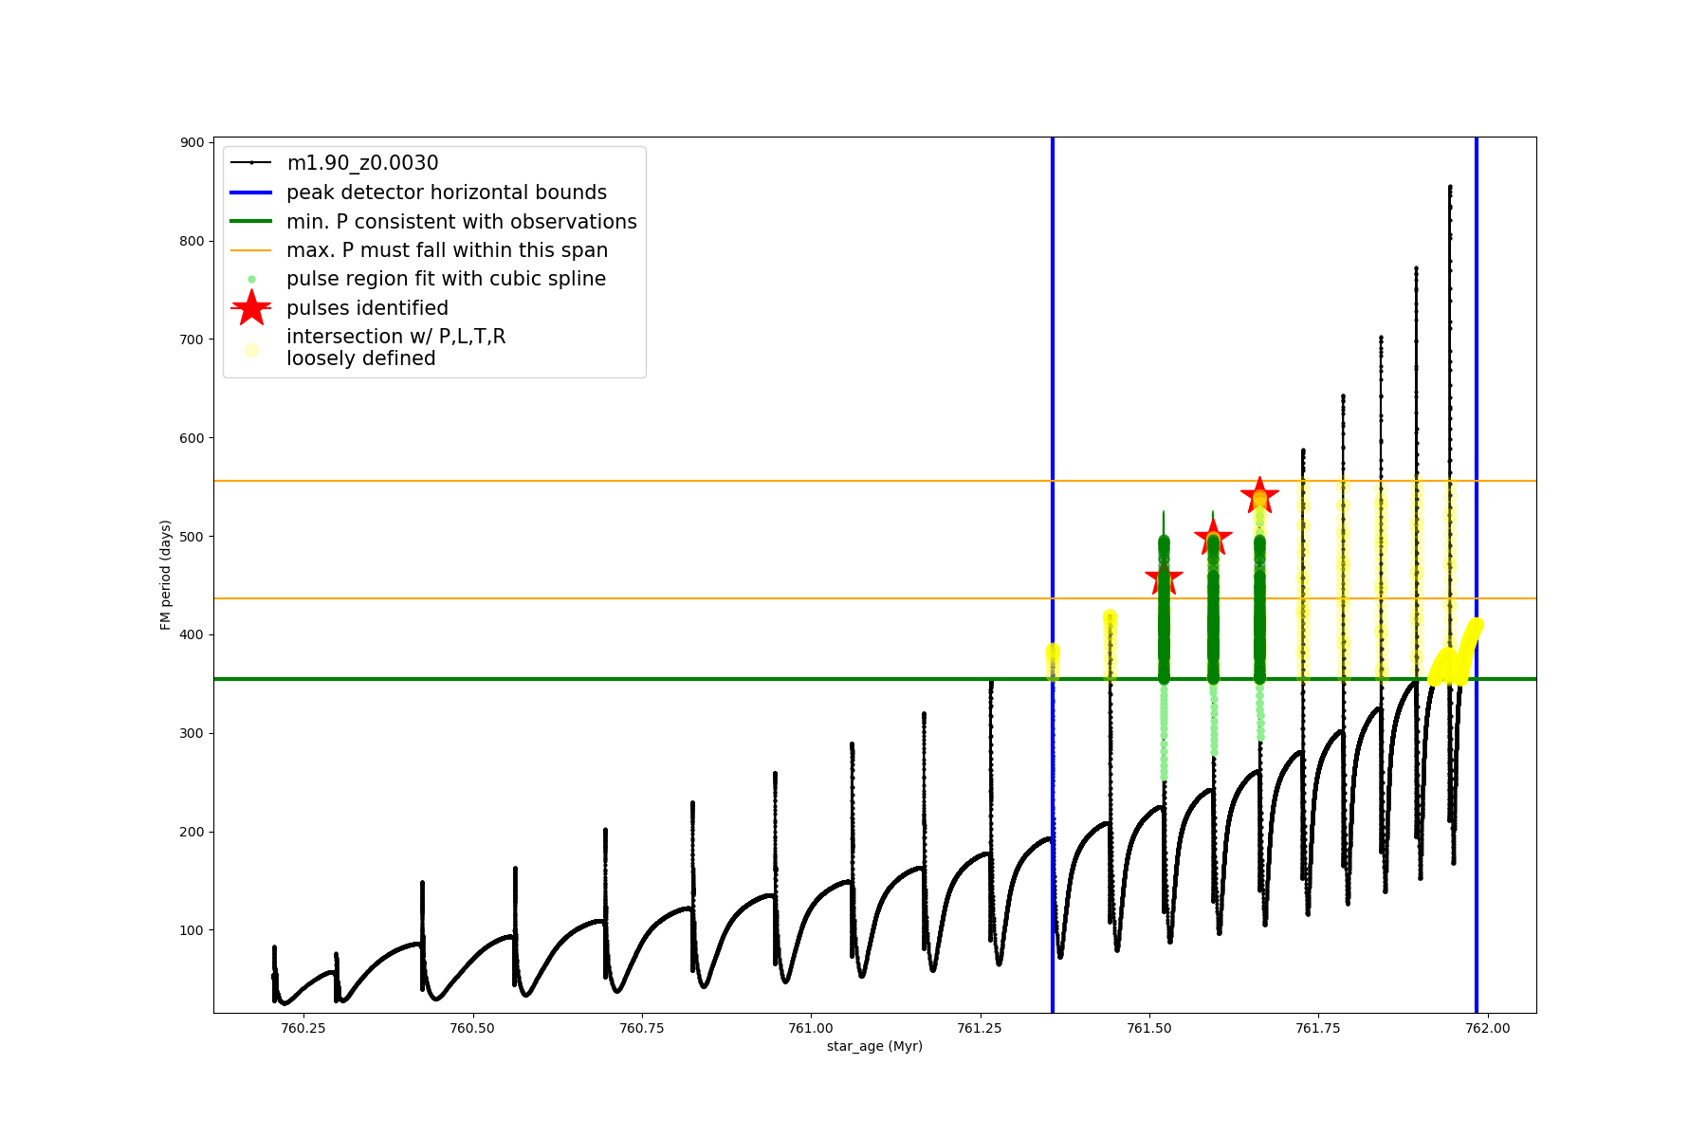Click the red star icon in legend
The height and width of the screenshot is (1138, 1707).
click(x=251, y=308)
